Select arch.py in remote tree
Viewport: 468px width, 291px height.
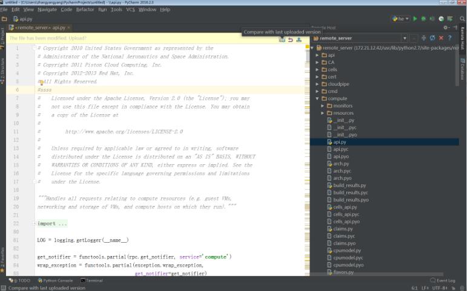[341, 164]
